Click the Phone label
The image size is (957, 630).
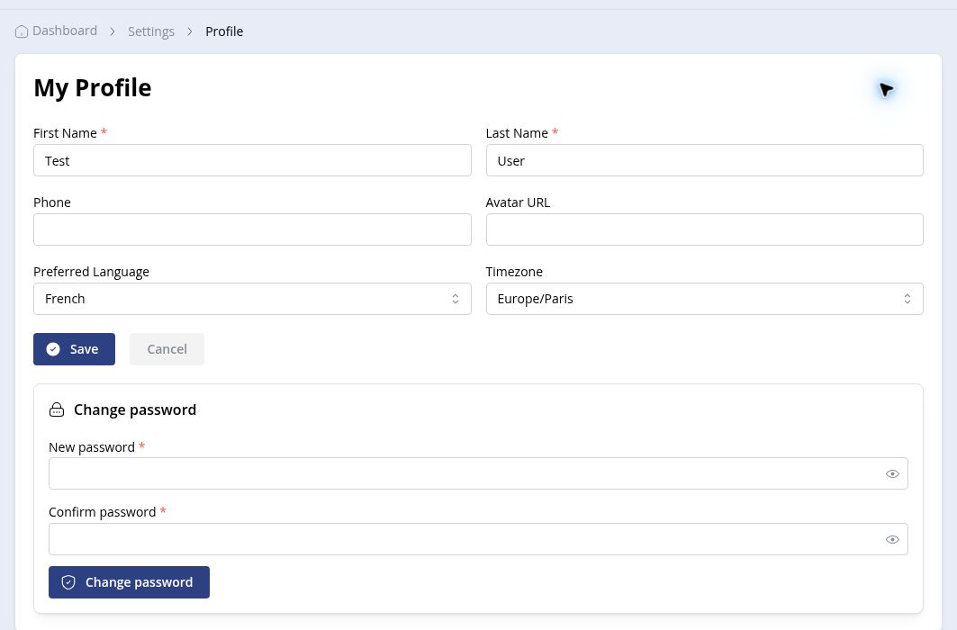(52, 202)
